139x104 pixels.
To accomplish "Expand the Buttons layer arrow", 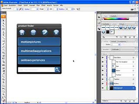I will [108, 83].
